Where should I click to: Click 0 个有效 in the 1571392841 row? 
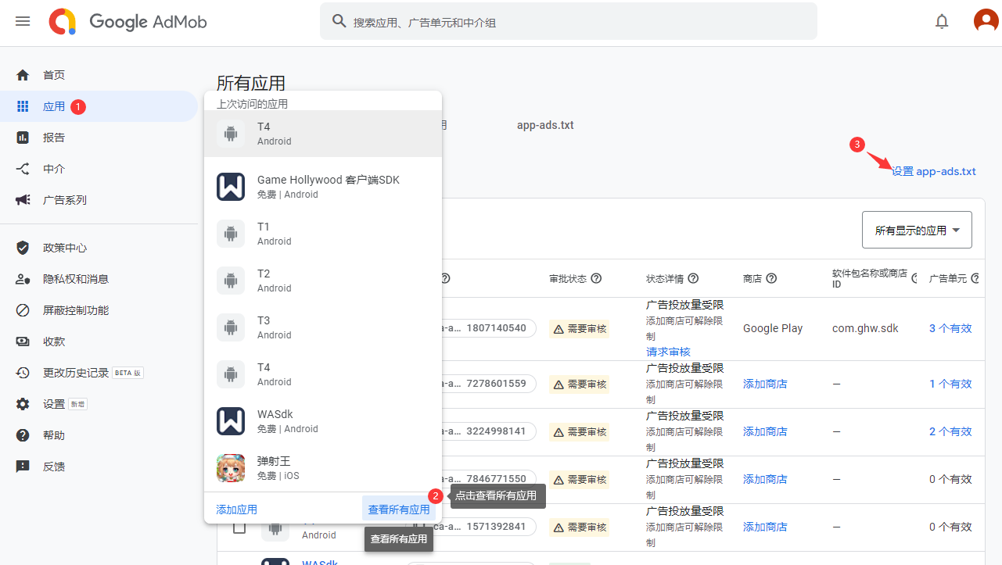click(x=950, y=527)
